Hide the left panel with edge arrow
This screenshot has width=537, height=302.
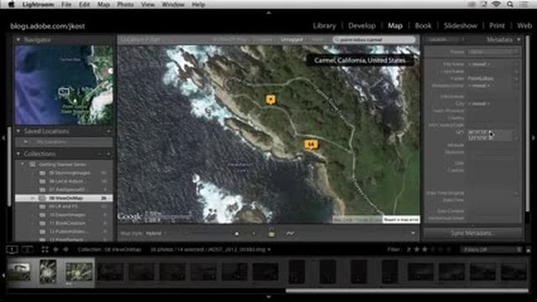[3, 138]
